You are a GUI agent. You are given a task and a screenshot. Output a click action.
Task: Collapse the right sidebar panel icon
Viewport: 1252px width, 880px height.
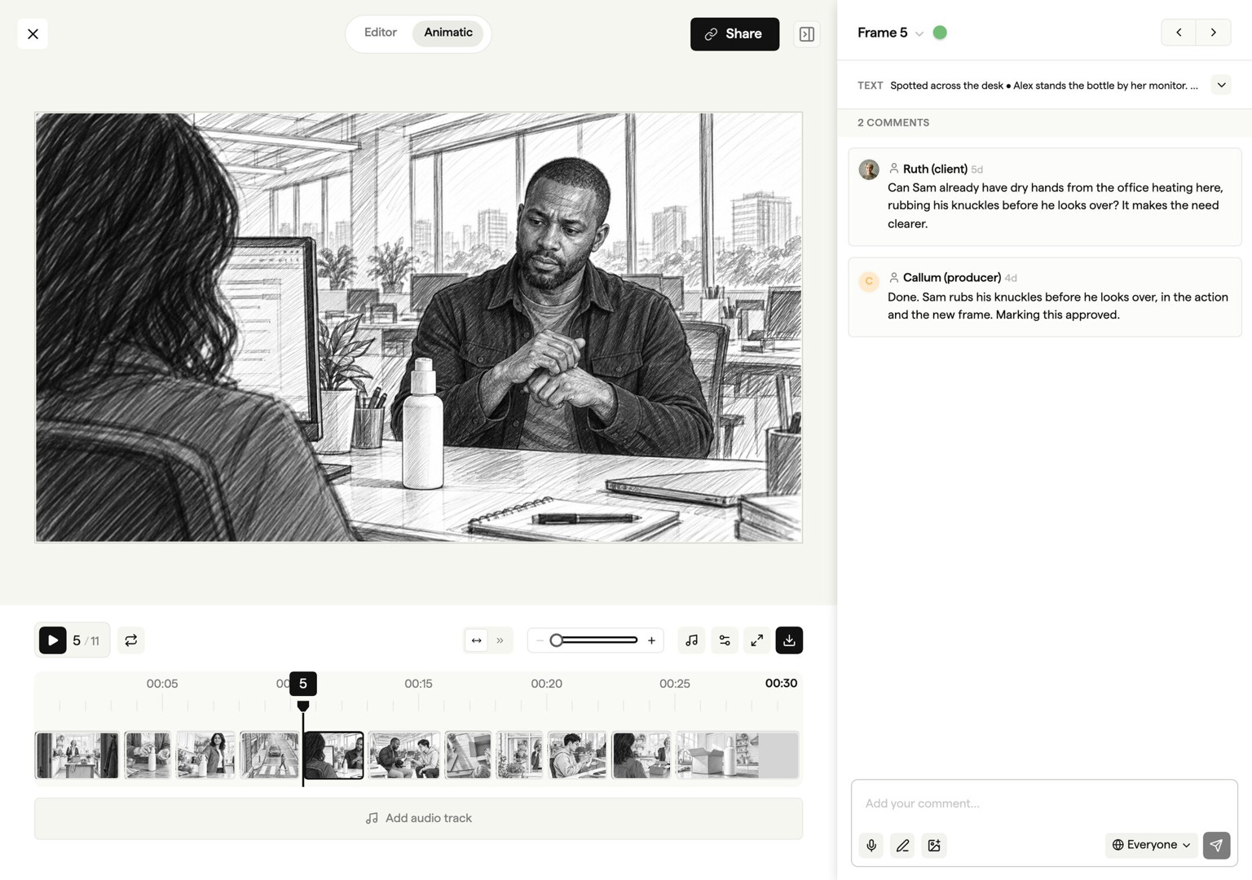click(807, 34)
